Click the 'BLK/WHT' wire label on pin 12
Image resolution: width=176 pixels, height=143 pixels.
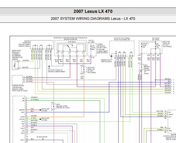click(x=34, y=123)
